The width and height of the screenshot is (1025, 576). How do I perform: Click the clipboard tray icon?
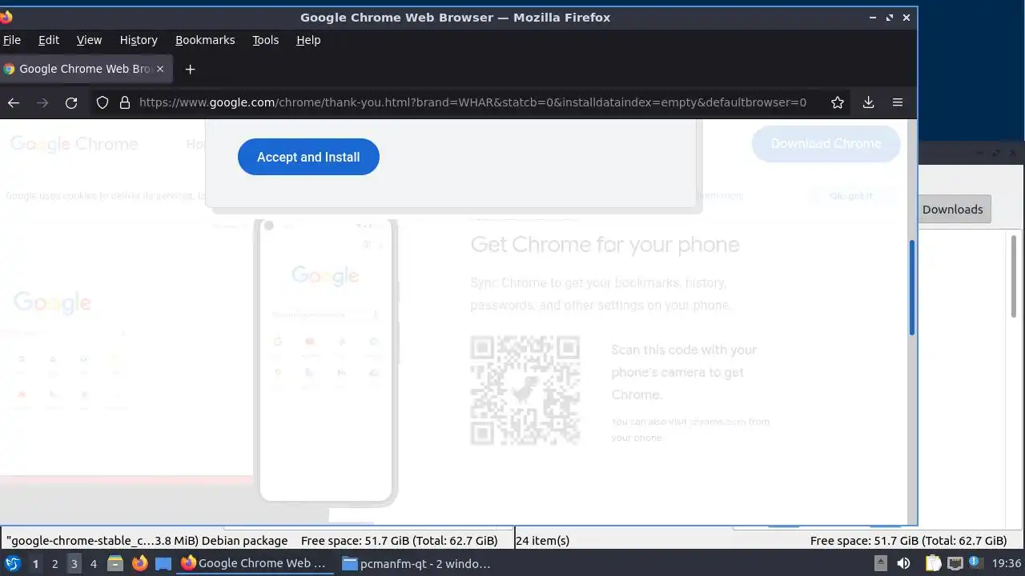(934, 563)
